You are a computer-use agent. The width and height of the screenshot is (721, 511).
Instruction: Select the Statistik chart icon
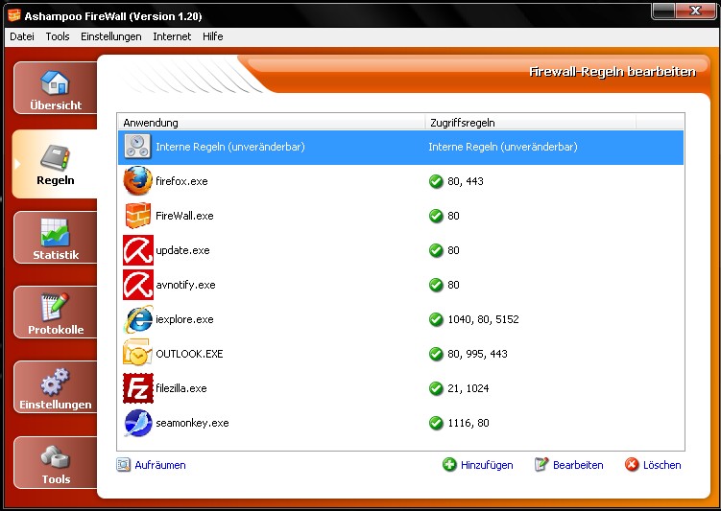coord(55,233)
